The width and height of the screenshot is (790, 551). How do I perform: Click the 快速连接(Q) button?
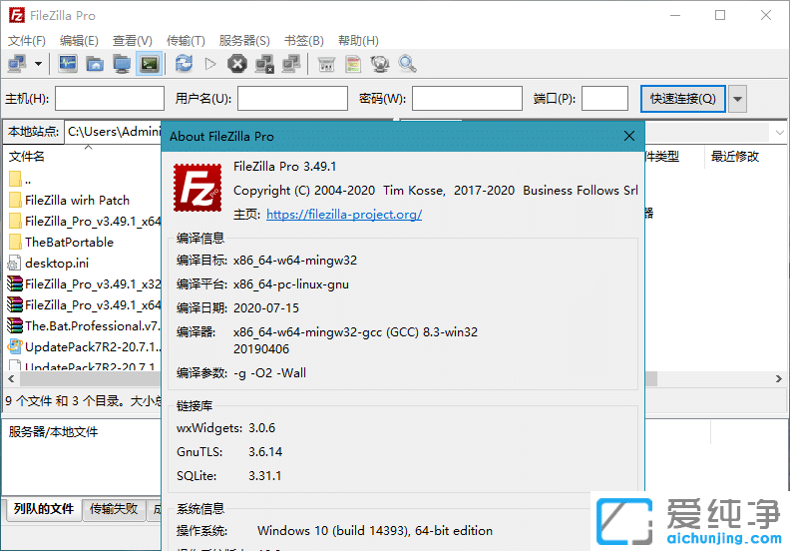[682, 99]
